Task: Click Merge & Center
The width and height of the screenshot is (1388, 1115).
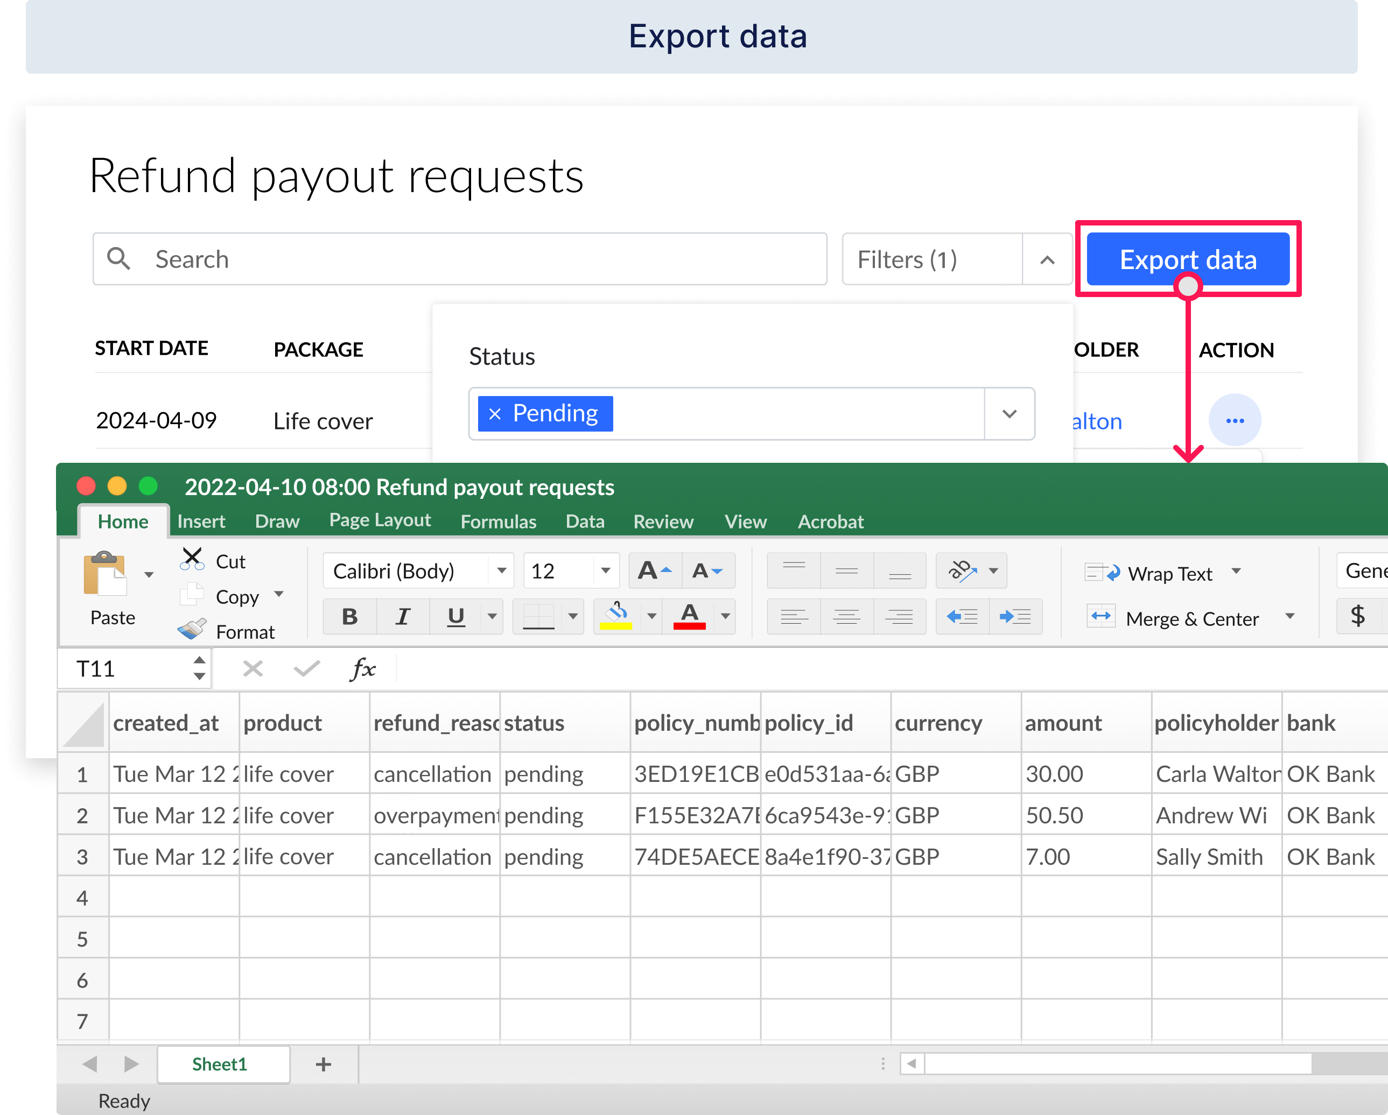Action: (x=1172, y=618)
